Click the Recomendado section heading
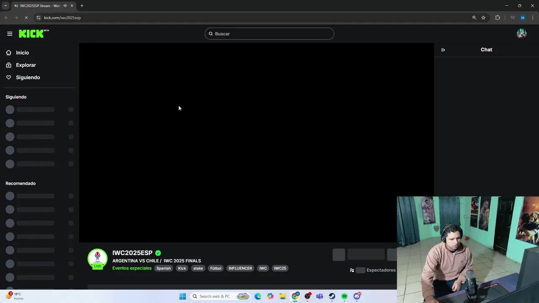Screen dimensions: 539x303 click(21, 183)
